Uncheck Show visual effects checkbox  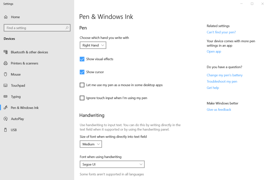[82, 59]
